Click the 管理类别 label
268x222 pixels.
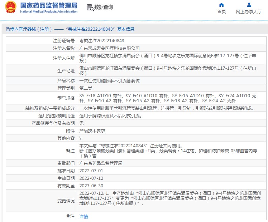click(x=66, y=88)
